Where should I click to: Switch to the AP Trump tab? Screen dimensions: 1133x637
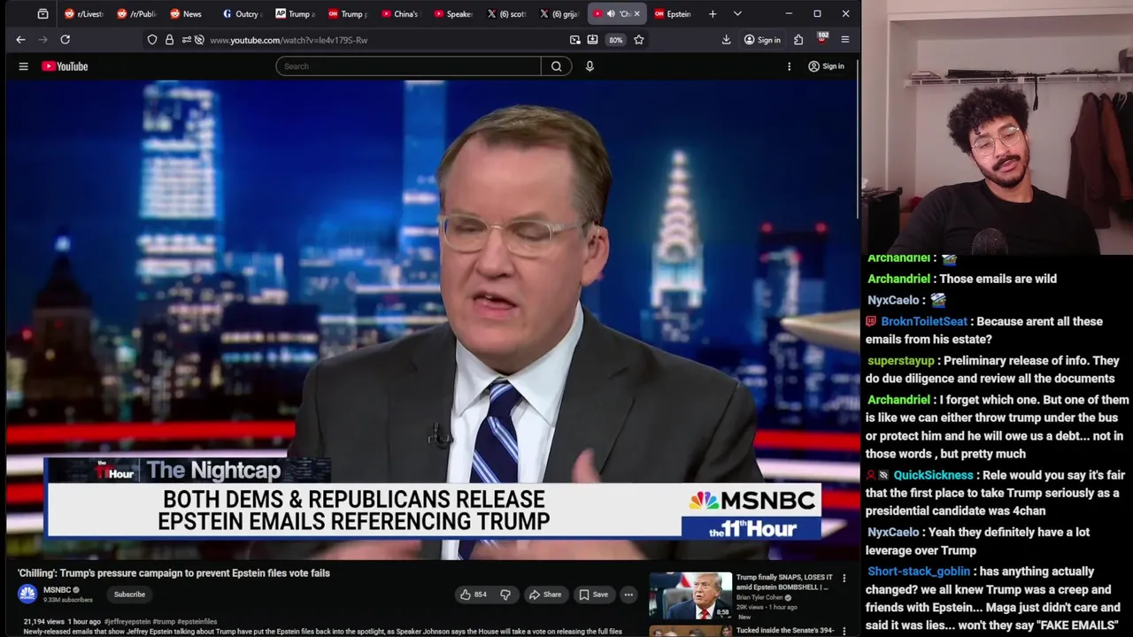[294, 14]
